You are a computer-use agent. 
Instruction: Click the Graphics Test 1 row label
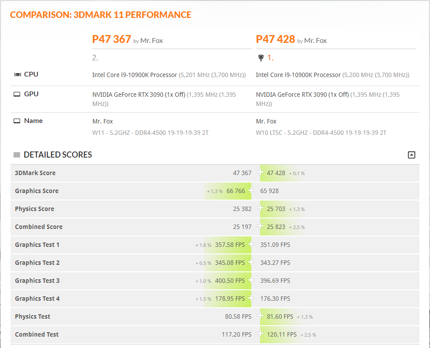point(37,245)
